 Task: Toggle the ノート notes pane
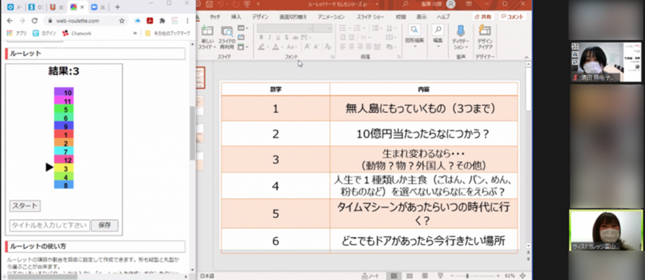click(x=370, y=276)
